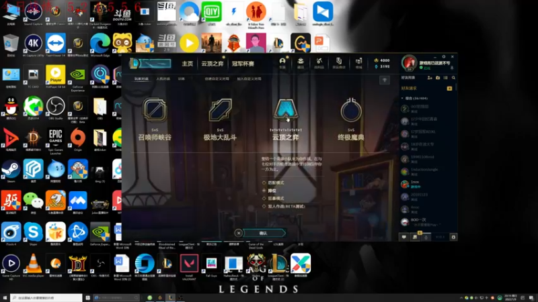Open Origin desktop shortcut
The image size is (538, 302).
pyautogui.click(x=78, y=140)
